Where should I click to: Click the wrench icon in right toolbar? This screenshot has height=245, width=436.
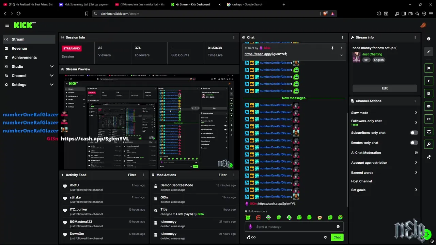429,144
